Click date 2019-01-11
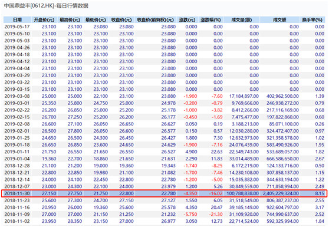Viewport: 329px width, 227px height. [17, 152]
